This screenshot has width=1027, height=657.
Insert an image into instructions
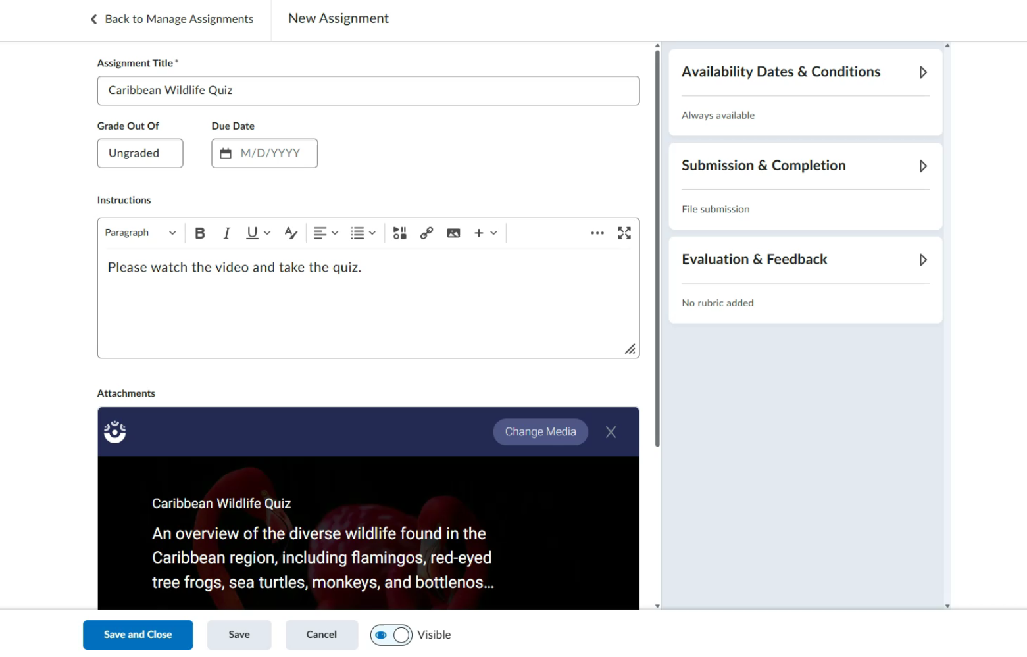click(x=453, y=233)
